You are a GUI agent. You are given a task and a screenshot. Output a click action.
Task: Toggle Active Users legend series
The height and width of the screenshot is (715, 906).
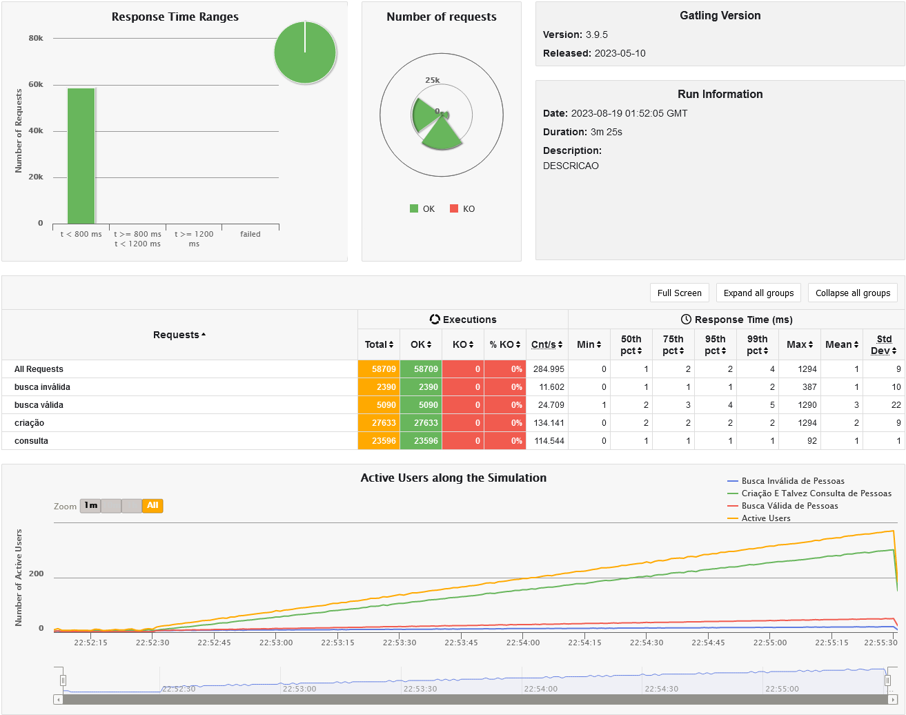(759, 518)
